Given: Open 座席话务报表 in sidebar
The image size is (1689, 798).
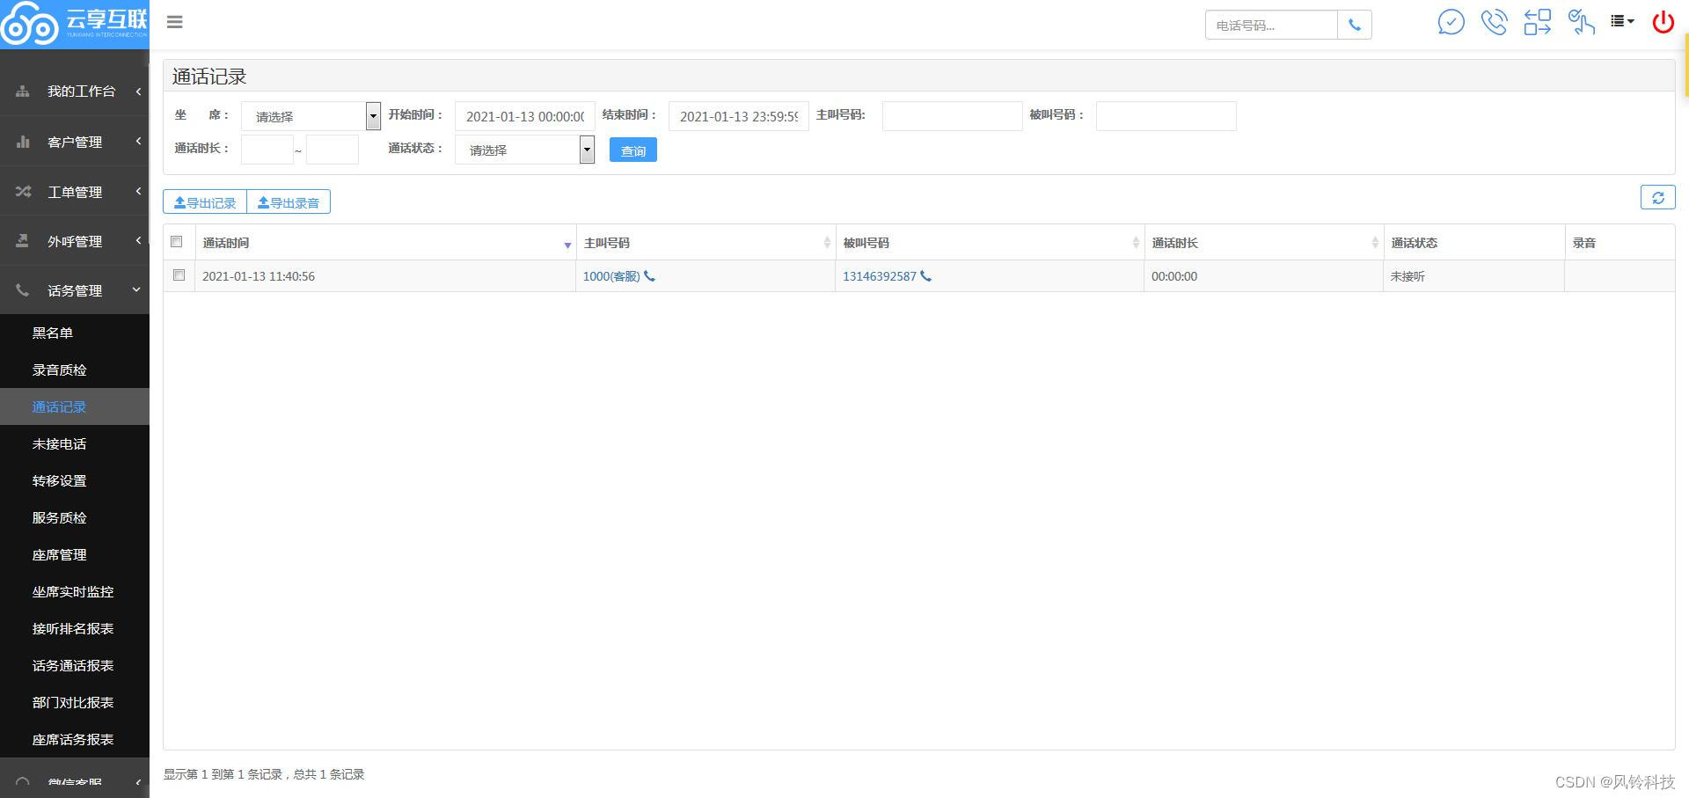Looking at the screenshot, I should click(75, 739).
